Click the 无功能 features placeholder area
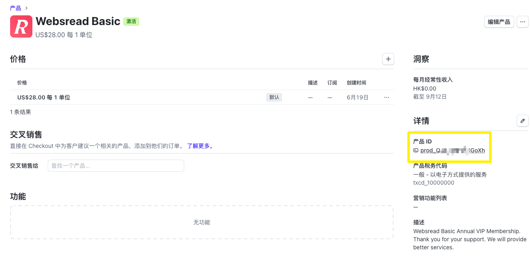The width and height of the screenshot is (530, 257). [x=202, y=222]
